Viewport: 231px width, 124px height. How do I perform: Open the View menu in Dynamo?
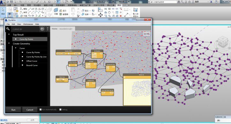coord(19,24)
